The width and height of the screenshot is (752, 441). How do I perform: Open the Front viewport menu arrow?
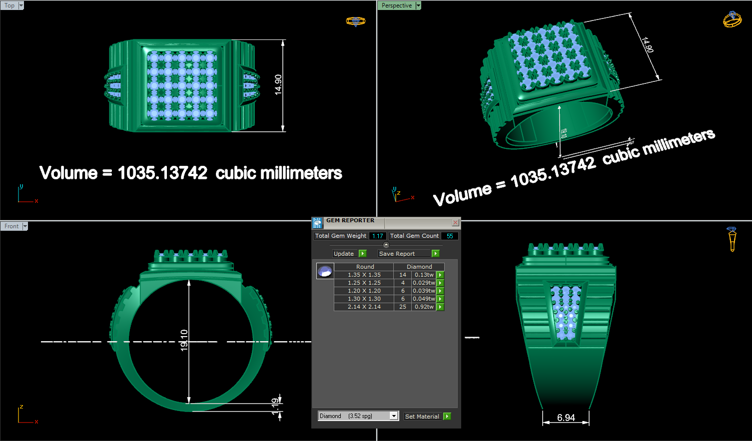(x=25, y=226)
